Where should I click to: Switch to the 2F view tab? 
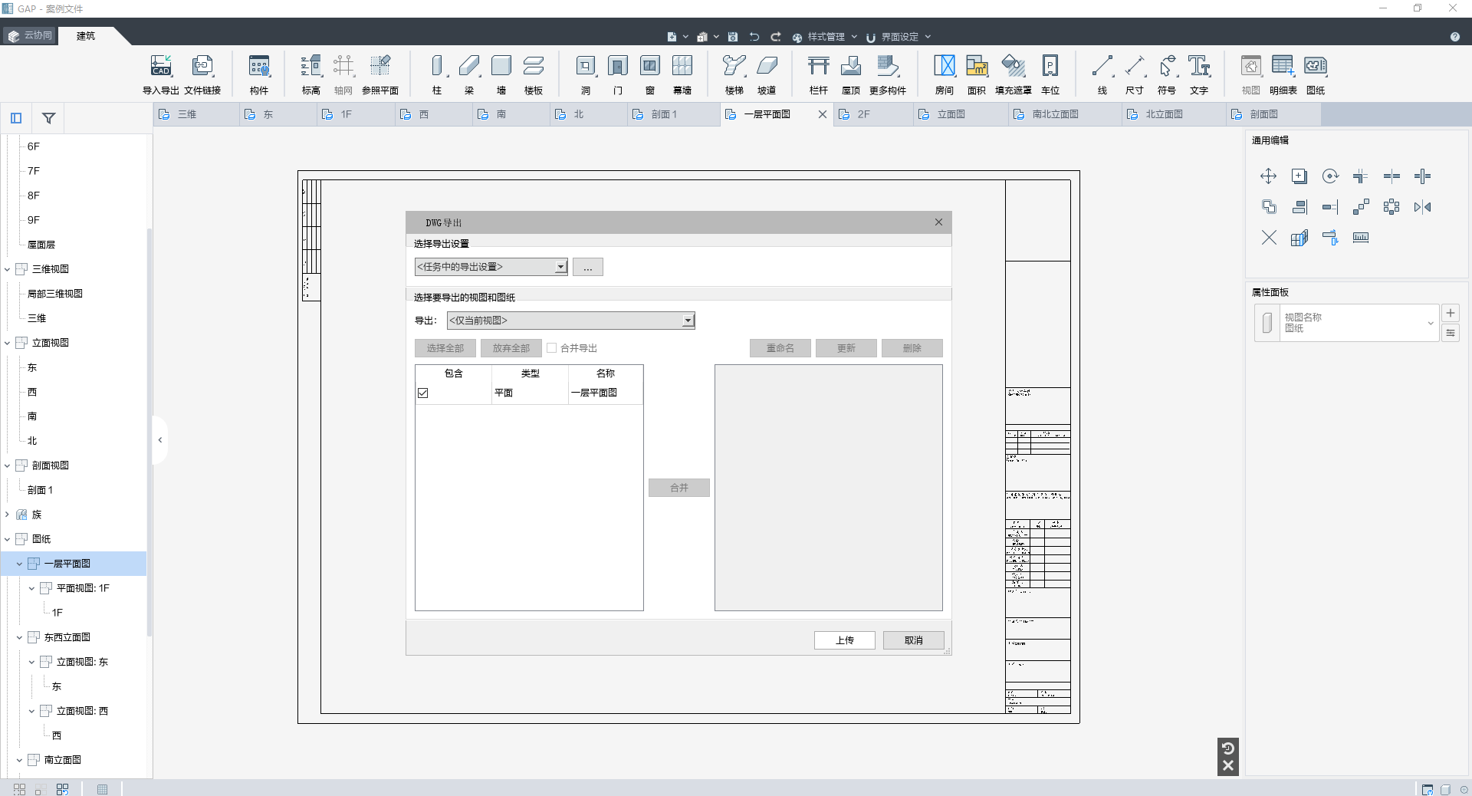(872, 114)
